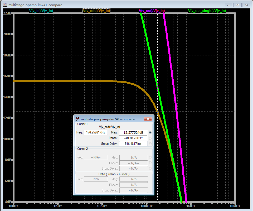Screen dimensions: 253x211
Task: Click the Cursor 1 Phase value field
Action: [x=133, y=138]
